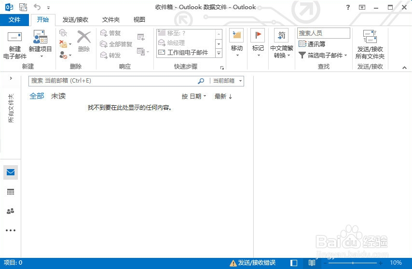This screenshot has height=269, width=412.
Task: Open 快速步骤 dialog launcher
Action: click(x=222, y=68)
